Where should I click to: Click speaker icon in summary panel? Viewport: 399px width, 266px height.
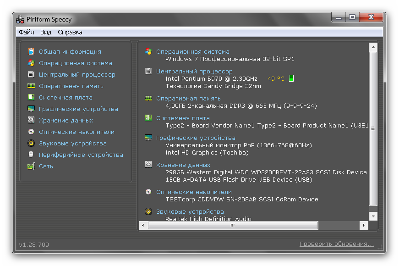pyautogui.click(x=148, y=211)
